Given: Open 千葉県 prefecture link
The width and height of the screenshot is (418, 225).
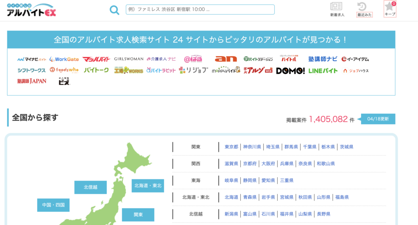Looking at the screenshot, I should coord(309,147).
